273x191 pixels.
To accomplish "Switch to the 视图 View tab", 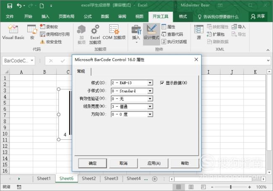I will (139, 16).
